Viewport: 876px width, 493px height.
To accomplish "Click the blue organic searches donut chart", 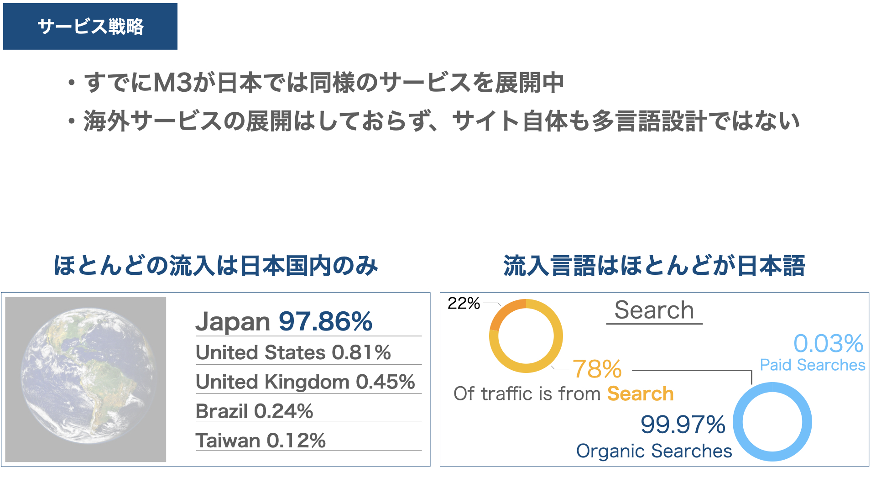I will (772, 422).
